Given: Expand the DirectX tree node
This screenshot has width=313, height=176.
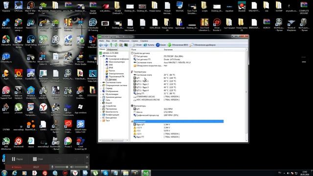Looking at the screenshot, I should pyautogui.click(x=101, y=103).
